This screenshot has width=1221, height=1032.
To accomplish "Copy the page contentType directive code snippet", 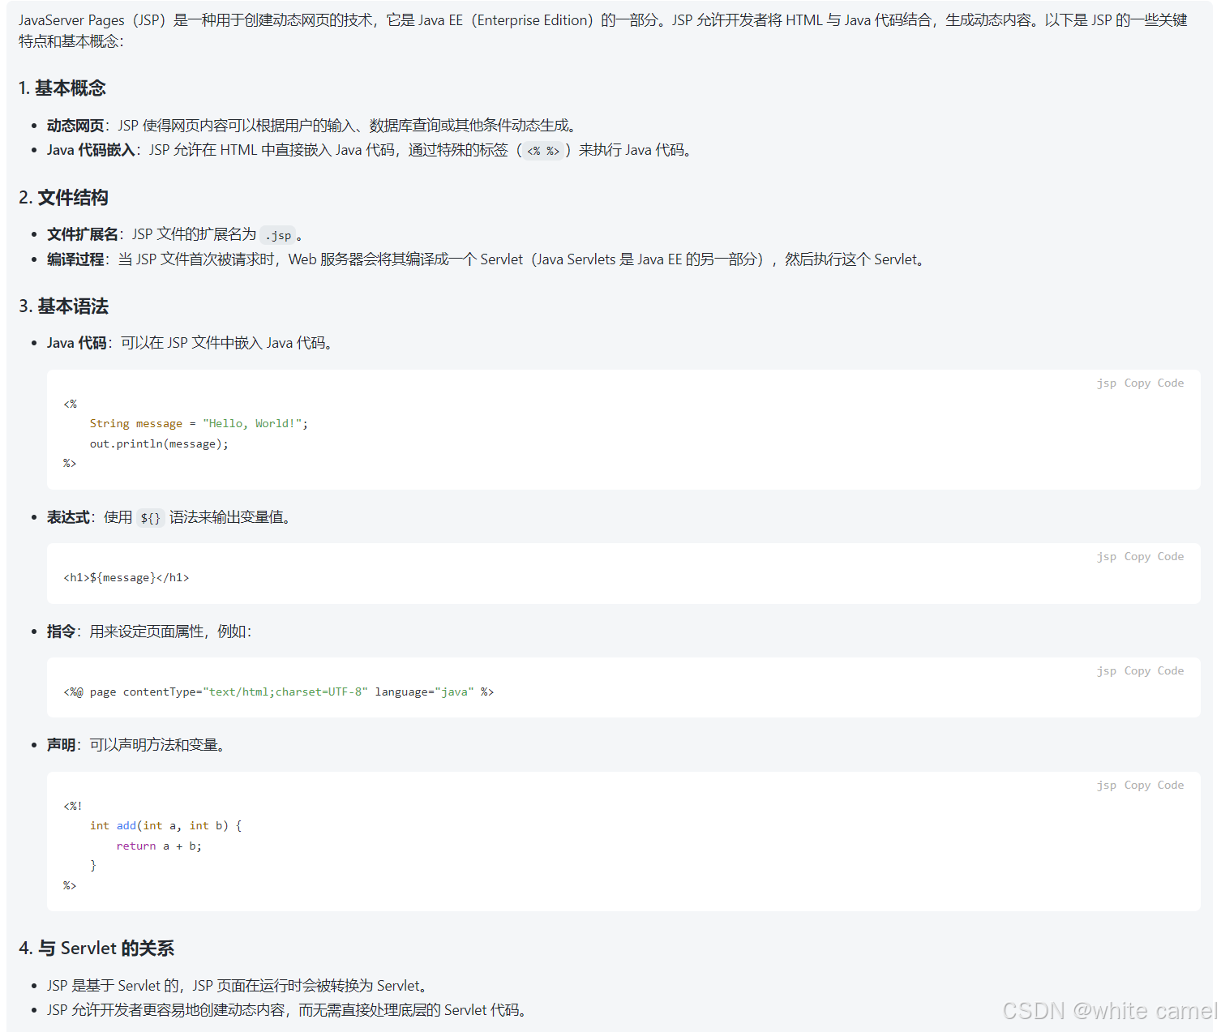I will click(1137, 670).
